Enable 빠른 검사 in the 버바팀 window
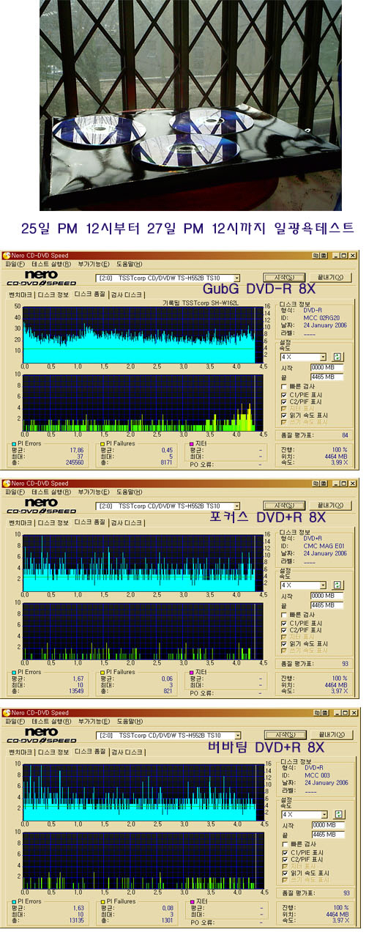The height and width of the screenshot is (935, 388). 284,844
